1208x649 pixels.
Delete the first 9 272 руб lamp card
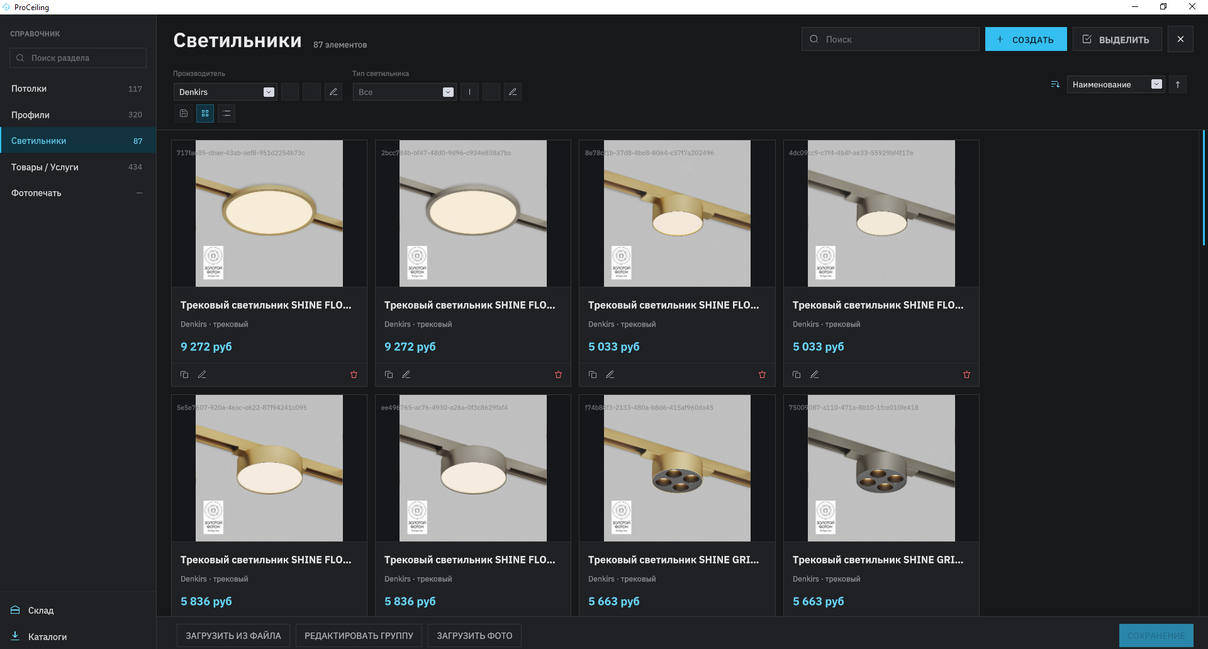(x=354, y=375)
